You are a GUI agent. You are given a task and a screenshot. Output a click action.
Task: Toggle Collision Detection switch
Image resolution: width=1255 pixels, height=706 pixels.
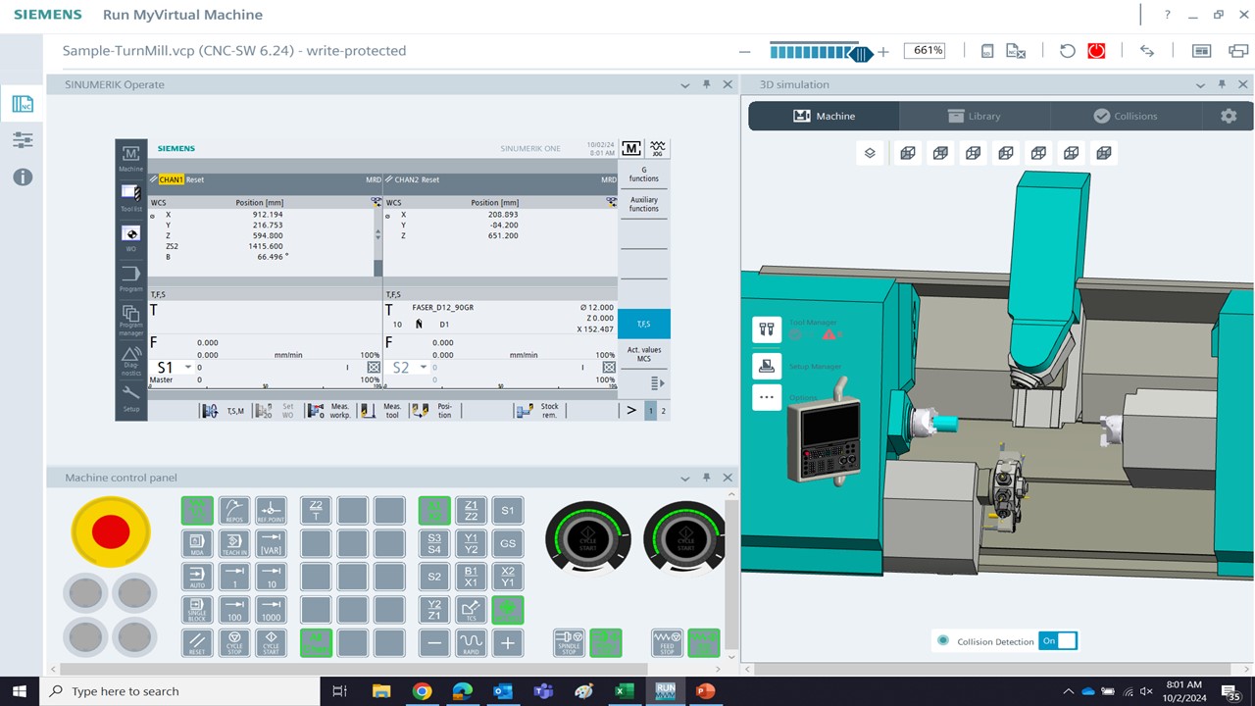(x=1058, y=640)
